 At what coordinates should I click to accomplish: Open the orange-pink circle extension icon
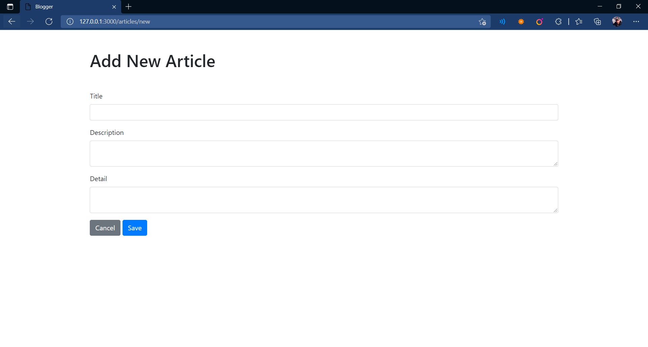(540, 22)
